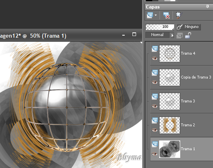Minimize the Imagen12 document window
Viewport: 213px width, 168px height.
click(124, 35)
